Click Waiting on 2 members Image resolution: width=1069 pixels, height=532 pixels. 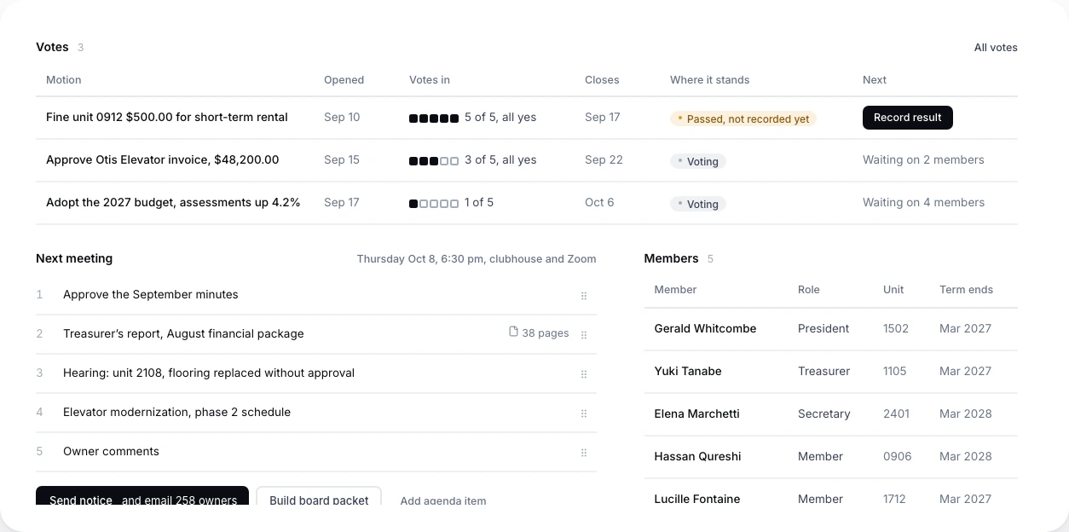[x=923, y=160]
